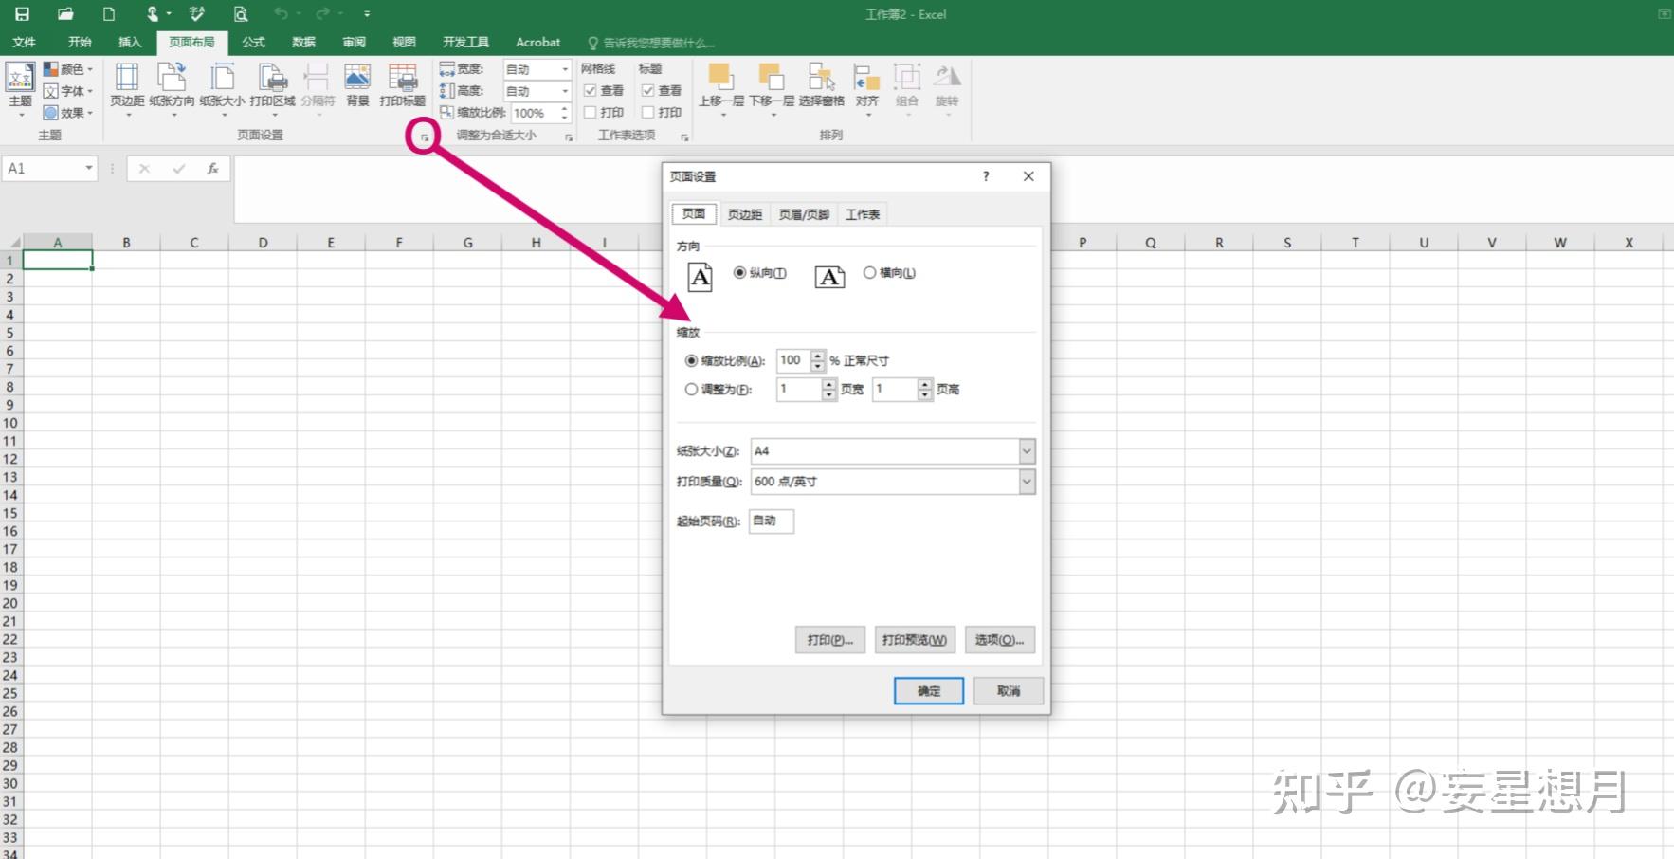Click the Open file folder icon
This screenshot has width=1674, height=859.
(x=65, y=14)
